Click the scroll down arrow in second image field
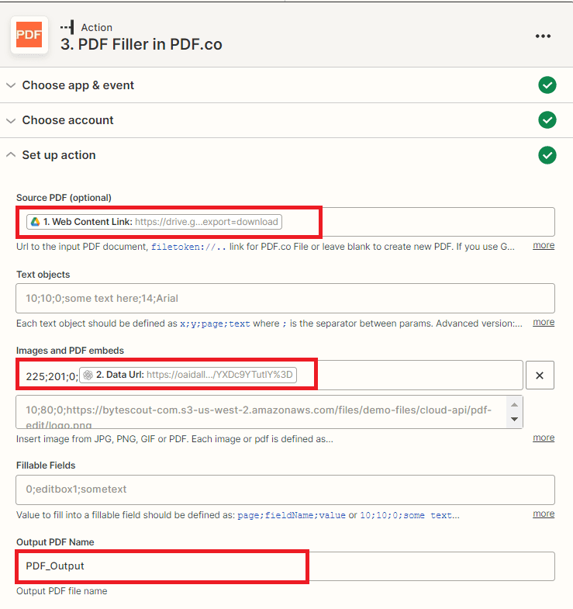 (x=513, y=419)
